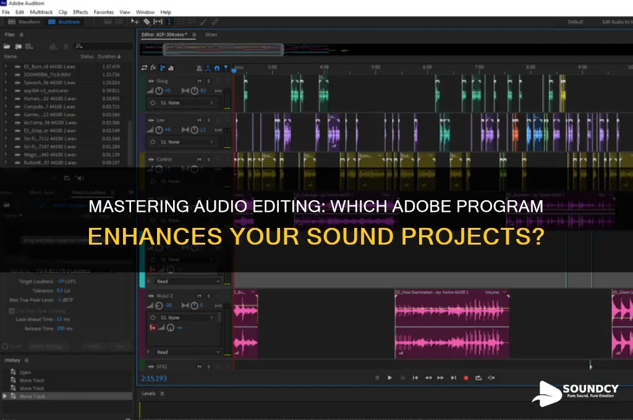Adjust the Doug track volume knob

[x=159, y=91]
